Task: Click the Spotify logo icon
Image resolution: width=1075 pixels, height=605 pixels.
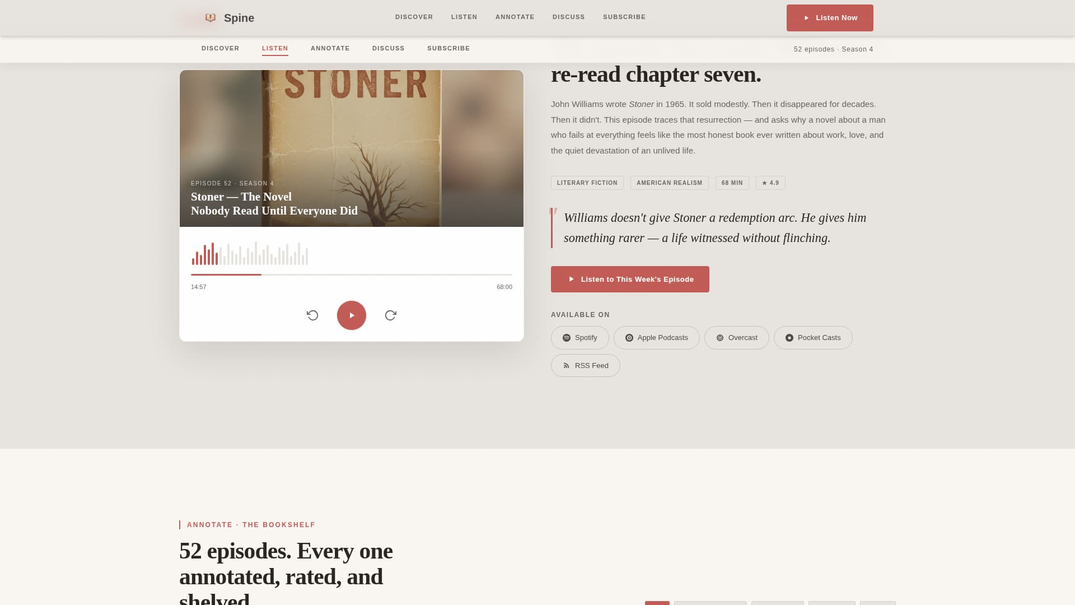Action: click(x=567, y=338)
